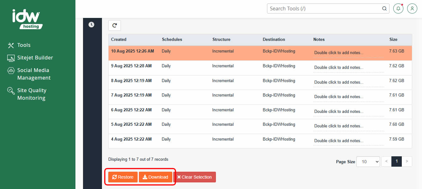Click the search magnifier icon
The image size is (422, 189).
point(384,8)
